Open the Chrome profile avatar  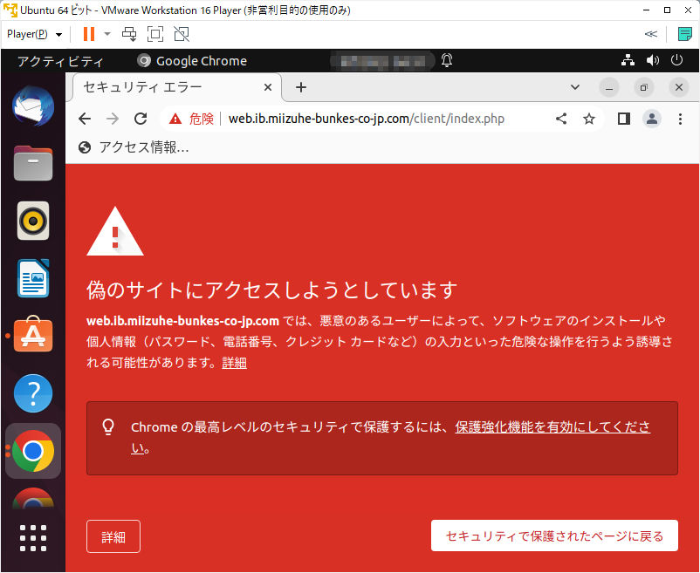click(x=652, y=119)
